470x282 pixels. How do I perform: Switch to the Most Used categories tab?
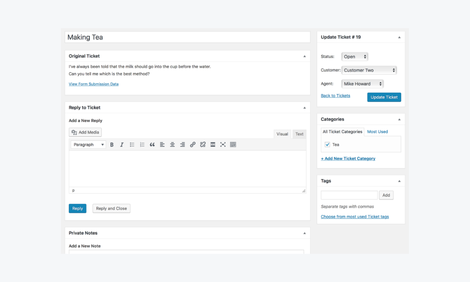[x=377, y=132]
